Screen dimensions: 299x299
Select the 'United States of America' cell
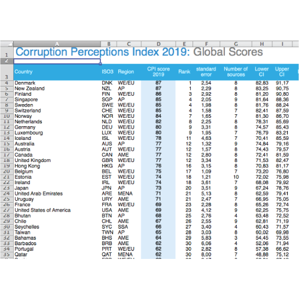(57, 210)
